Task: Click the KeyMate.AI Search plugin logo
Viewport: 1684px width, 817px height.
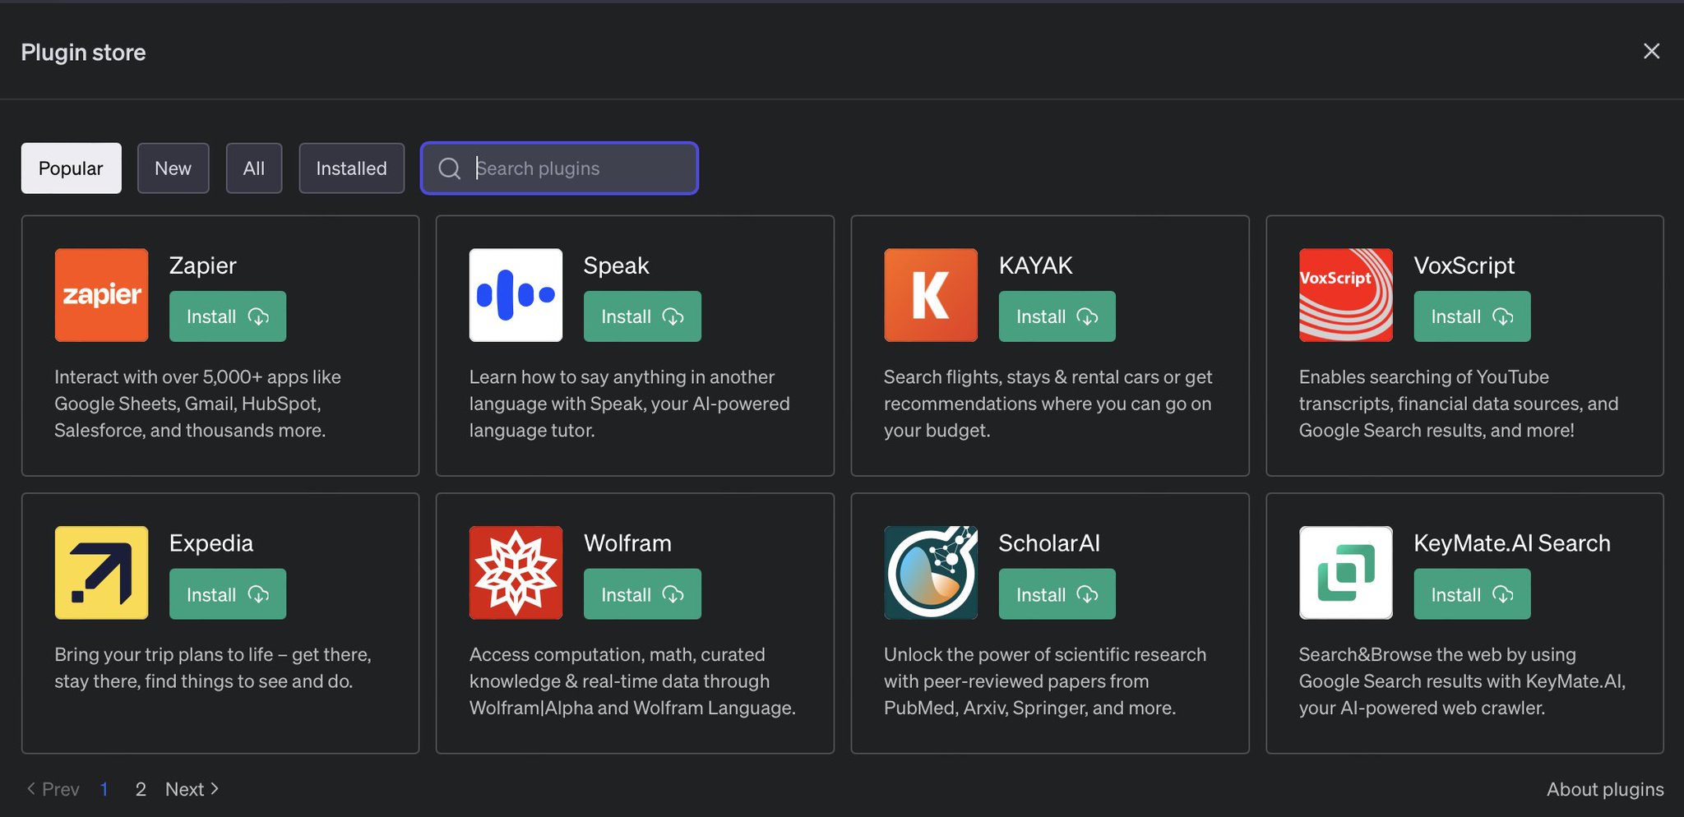Action: click(1345, 573)
